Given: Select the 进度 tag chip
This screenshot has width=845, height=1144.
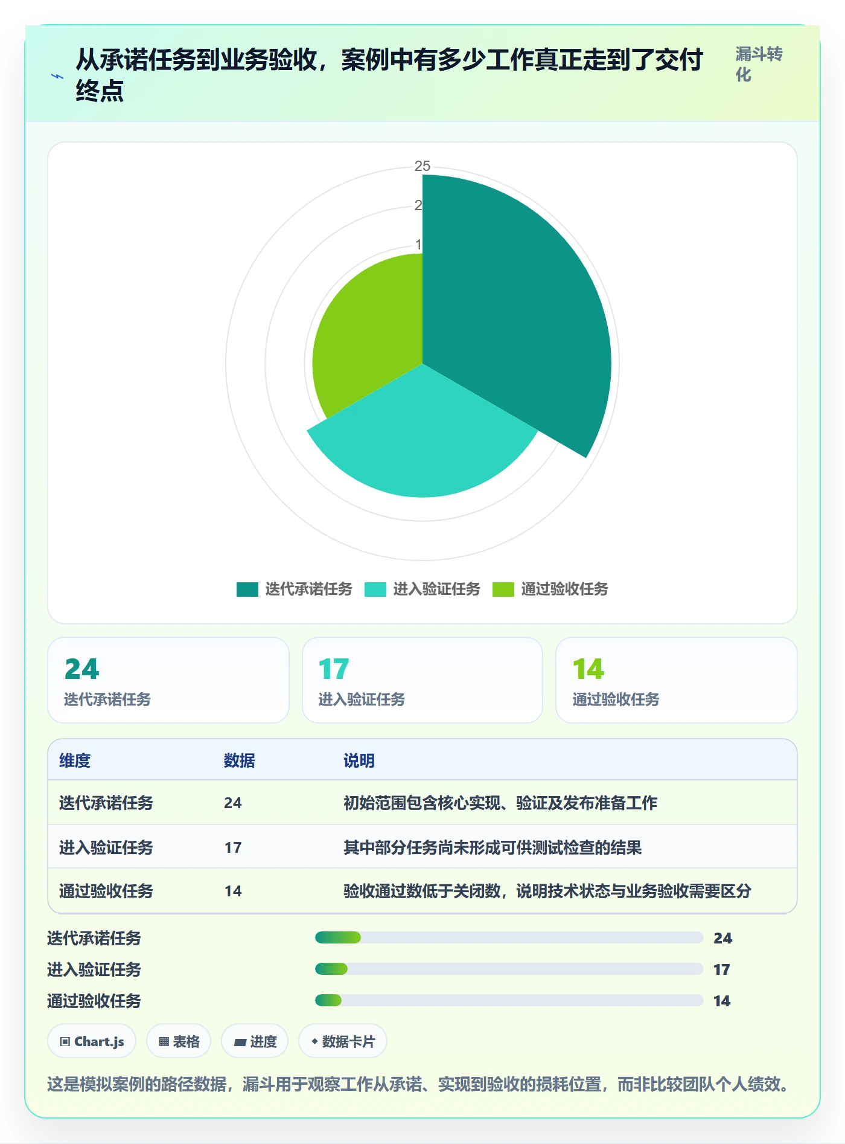Looking at the screenshot, I should click(x=255, y=1041).
